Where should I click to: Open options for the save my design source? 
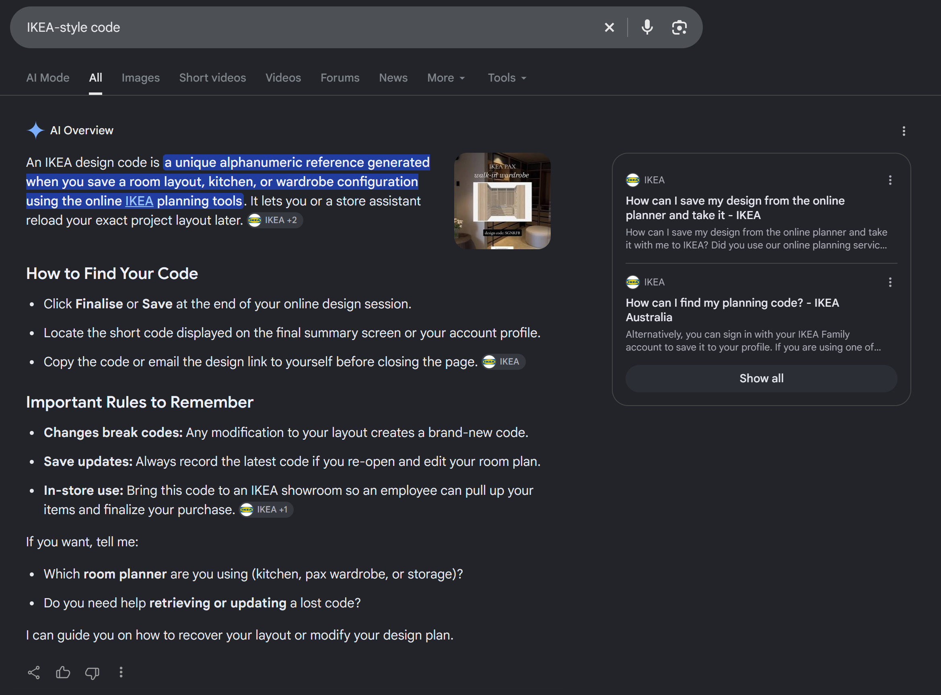click(x=890, y=180)
